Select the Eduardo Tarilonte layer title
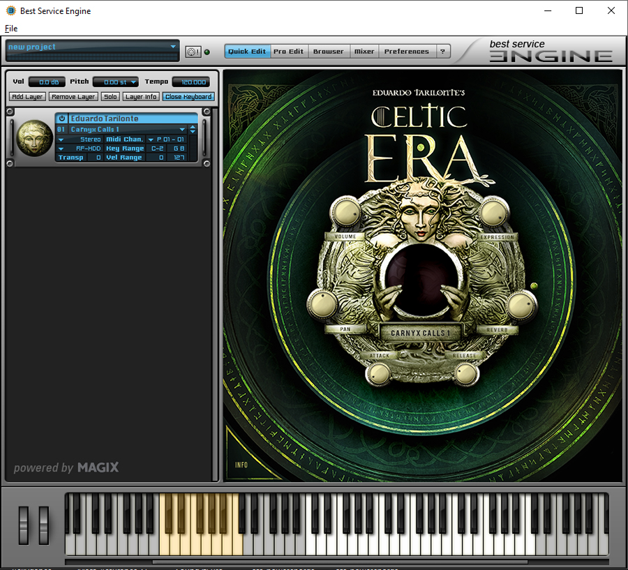The width and height of the screenshot is (628, 570). (x=133, y=119)
